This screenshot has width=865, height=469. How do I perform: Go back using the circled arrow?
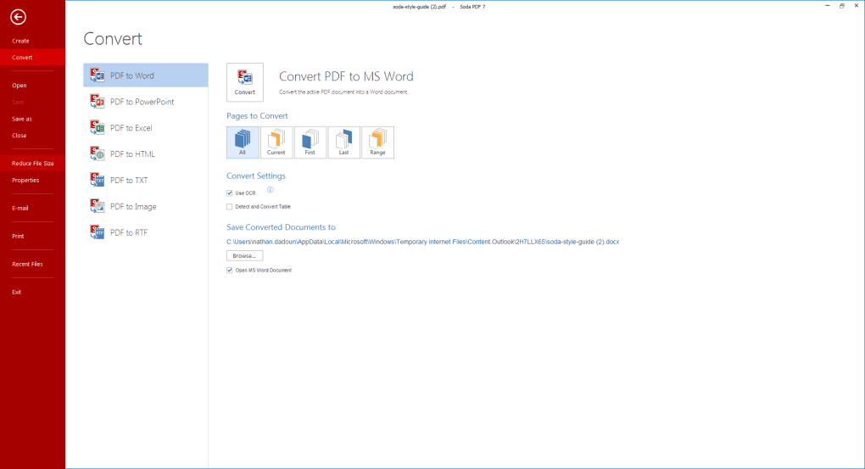(x=18, y=17)
